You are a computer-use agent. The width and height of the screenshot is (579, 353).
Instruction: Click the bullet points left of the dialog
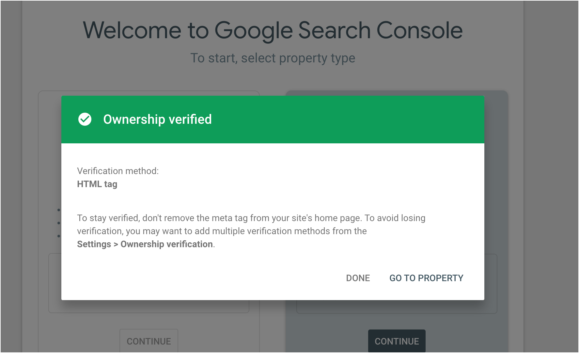(59, 223)
